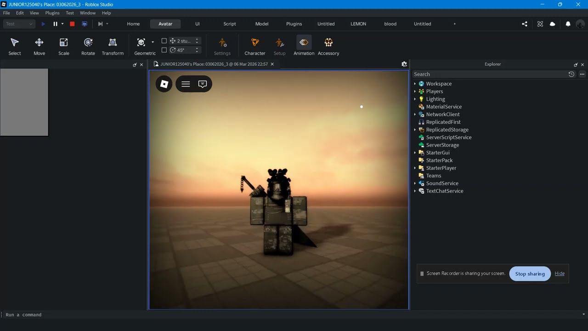Switch to the Model tab

point(262,24)
